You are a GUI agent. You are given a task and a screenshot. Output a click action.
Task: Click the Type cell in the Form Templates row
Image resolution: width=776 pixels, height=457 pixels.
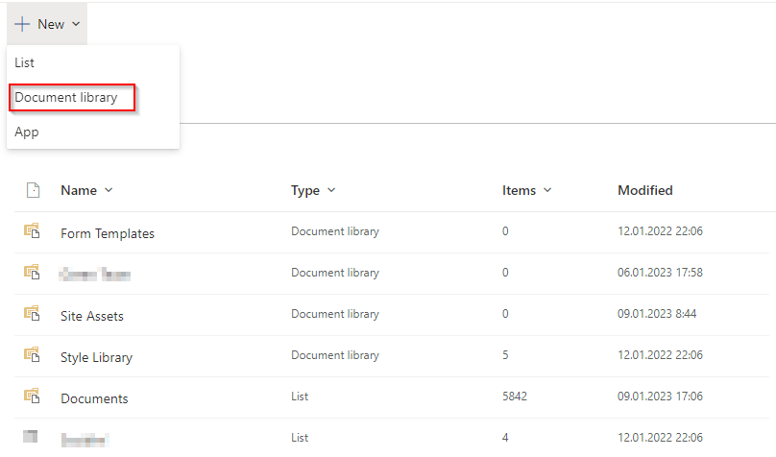tap(335, 231)
